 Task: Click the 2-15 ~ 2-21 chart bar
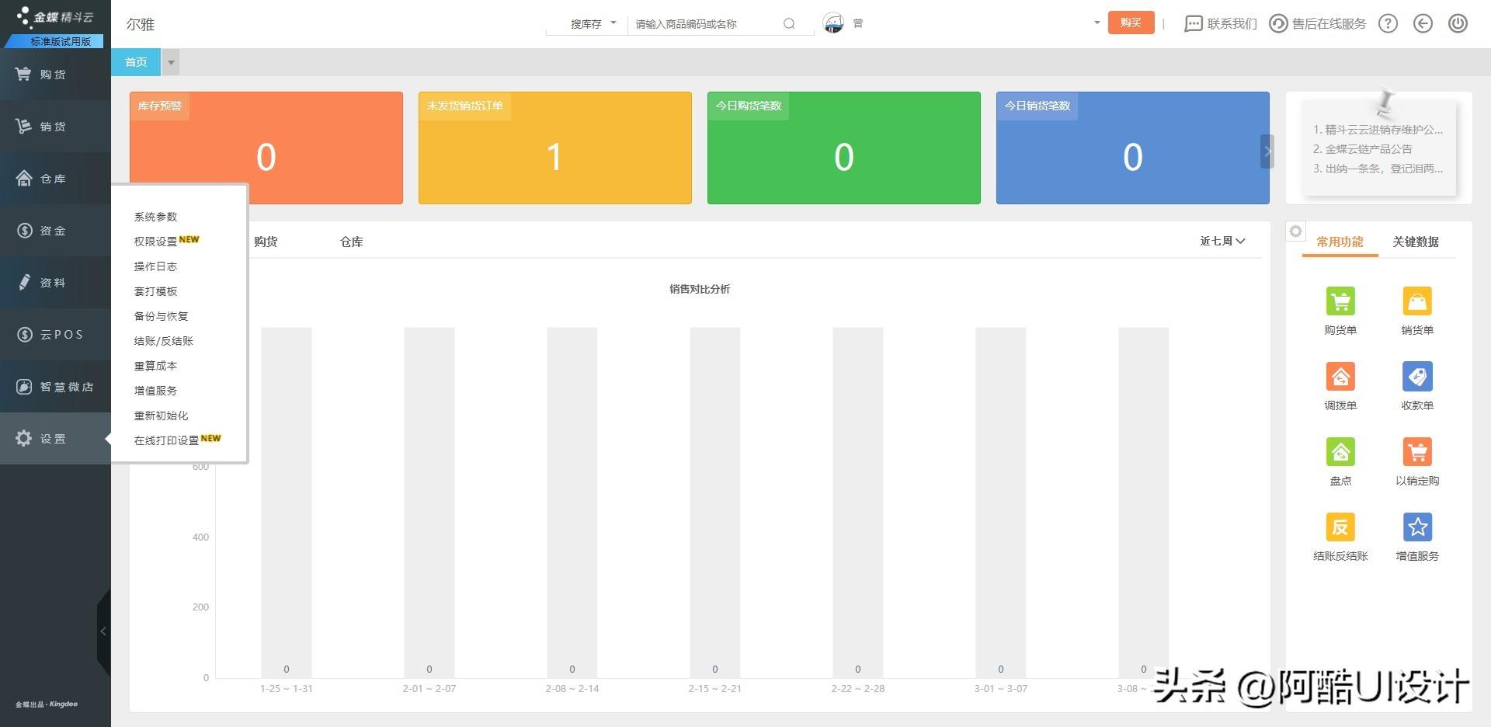click(715, 502)
